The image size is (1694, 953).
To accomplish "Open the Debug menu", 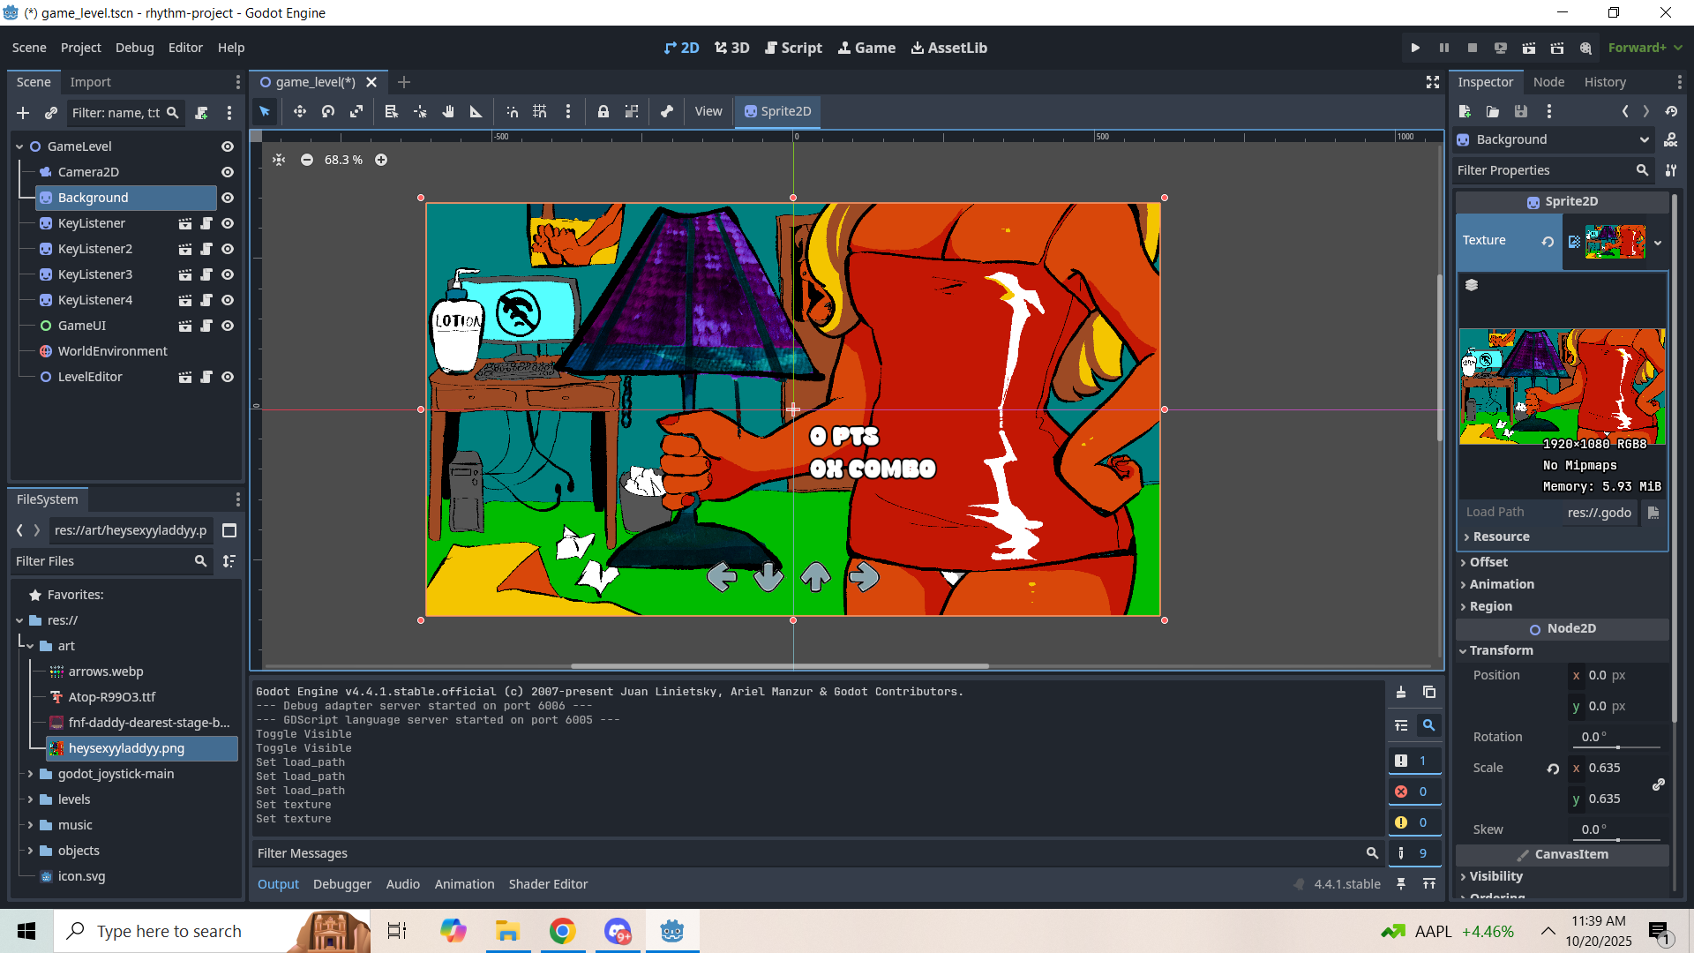I will 134,48.
